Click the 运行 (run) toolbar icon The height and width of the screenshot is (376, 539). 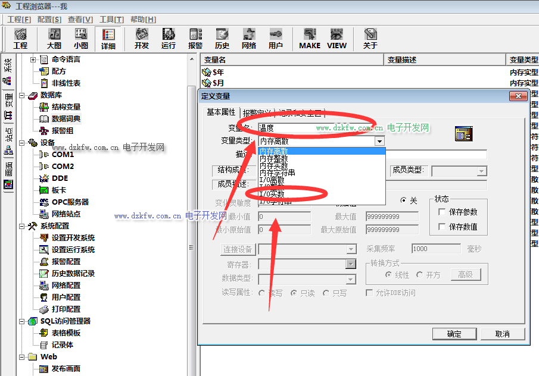[x=169, y=38]
